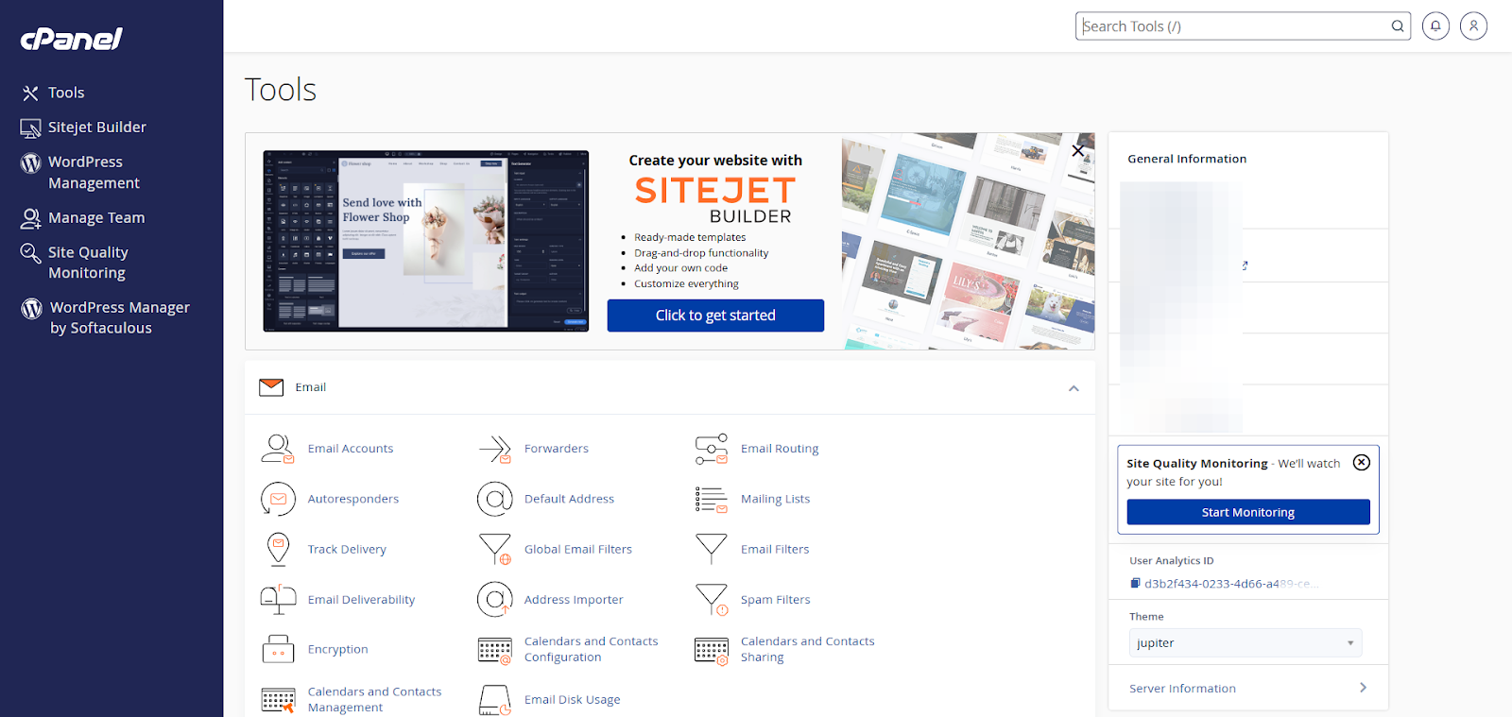Open the Track Delivery link
The image size is (1512, 717).
click(x=347, y=549)
